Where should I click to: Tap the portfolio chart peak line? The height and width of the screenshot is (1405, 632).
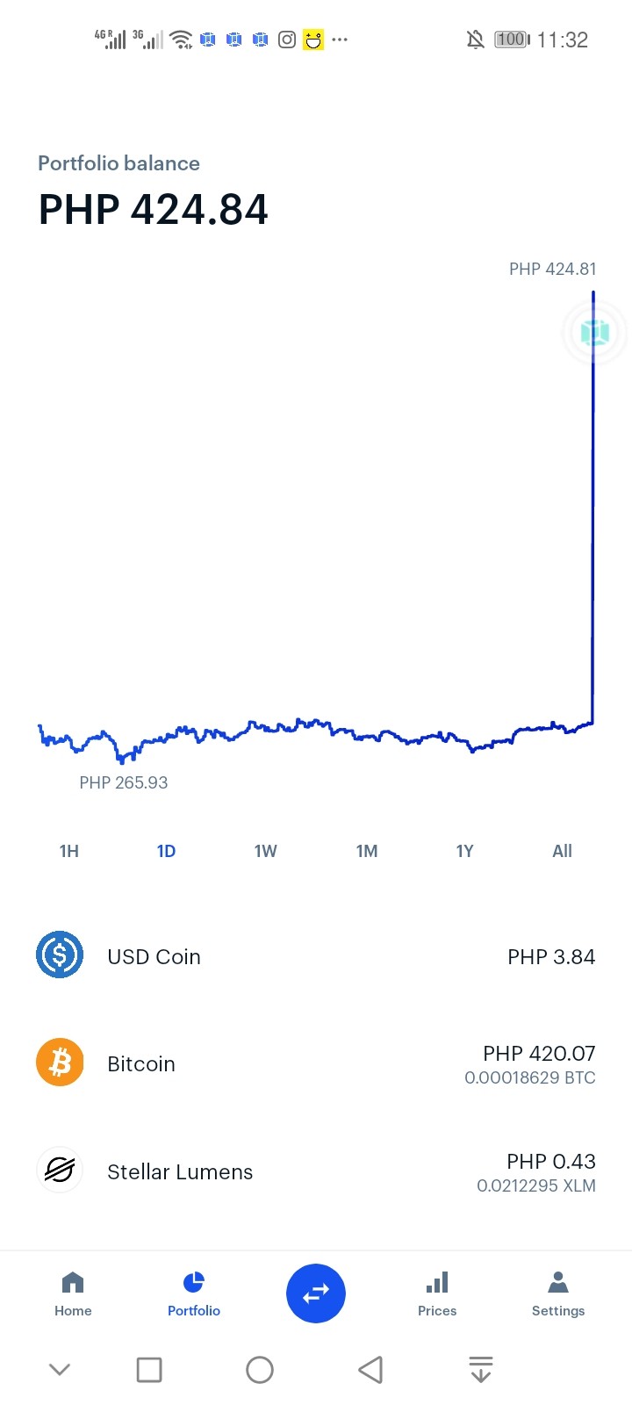593,508
